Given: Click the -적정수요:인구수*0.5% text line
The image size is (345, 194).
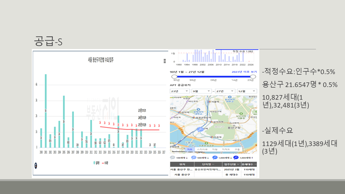Looking at the screenshot, I should [299, 72].
